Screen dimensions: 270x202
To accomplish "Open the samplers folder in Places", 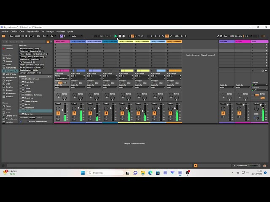I will tap(9, 122).
